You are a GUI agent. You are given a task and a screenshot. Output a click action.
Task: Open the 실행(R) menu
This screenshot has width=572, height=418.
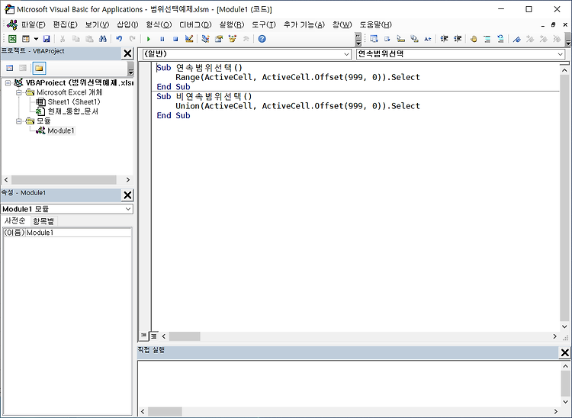[x=232, y=25]
